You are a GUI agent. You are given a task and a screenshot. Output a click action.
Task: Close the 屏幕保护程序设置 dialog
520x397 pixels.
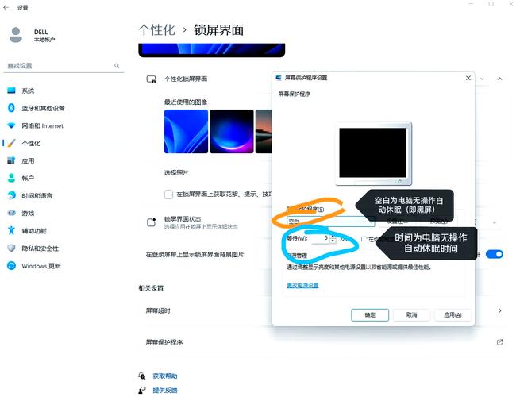(468, 78)
